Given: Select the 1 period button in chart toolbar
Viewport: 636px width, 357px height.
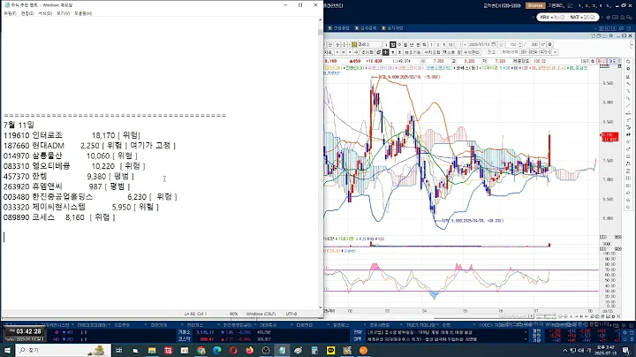Looking at the screenshot, I should (432, 44).
